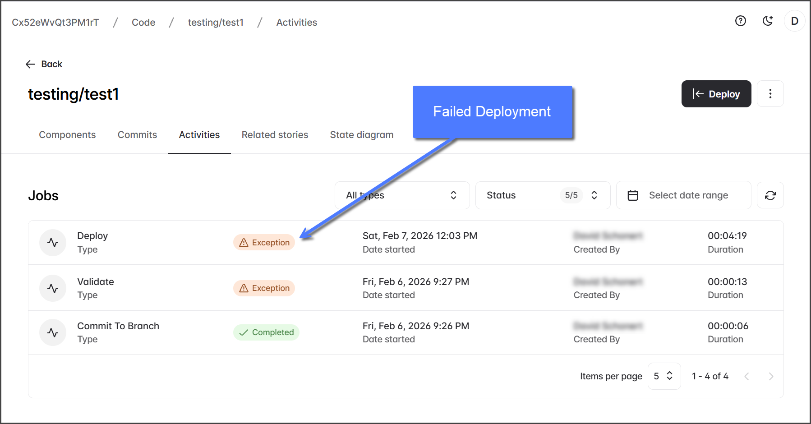811x424 pixels.
Task: Switch to the Commits tab
Action: click(137, 135)
